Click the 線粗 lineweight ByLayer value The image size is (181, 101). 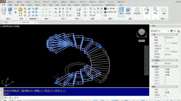coord(171,51)
